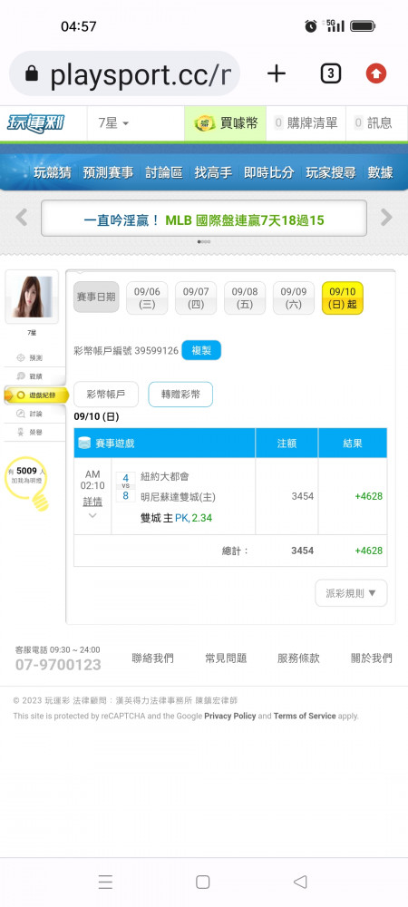
Task: Expand the 詳情 game details chevron
Action: click(x=92, y=515)
